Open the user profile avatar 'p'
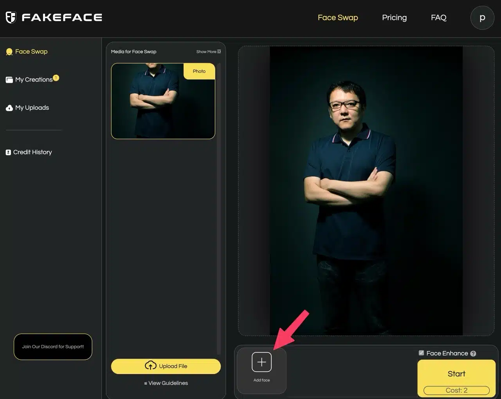The width and height of the screenshot is (501, 399). tap(482, 18)
